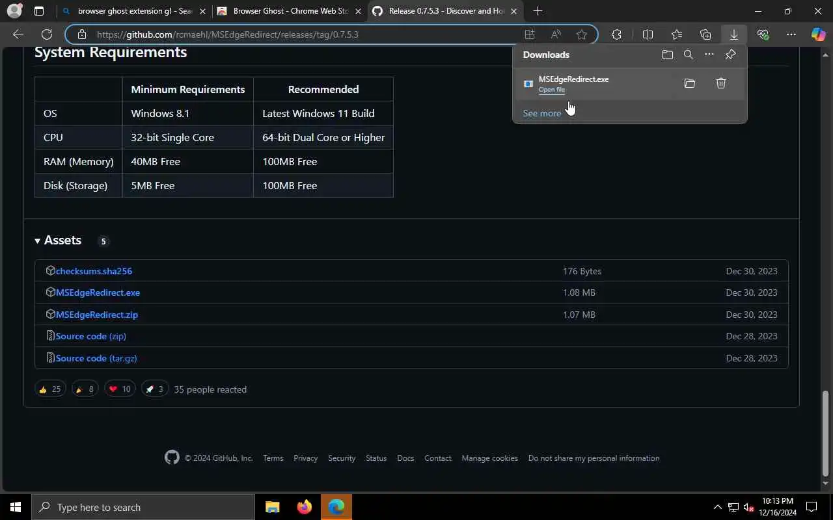Open the volume tray icon
This screenshot has width=833, height=520.
pos(748,507)
